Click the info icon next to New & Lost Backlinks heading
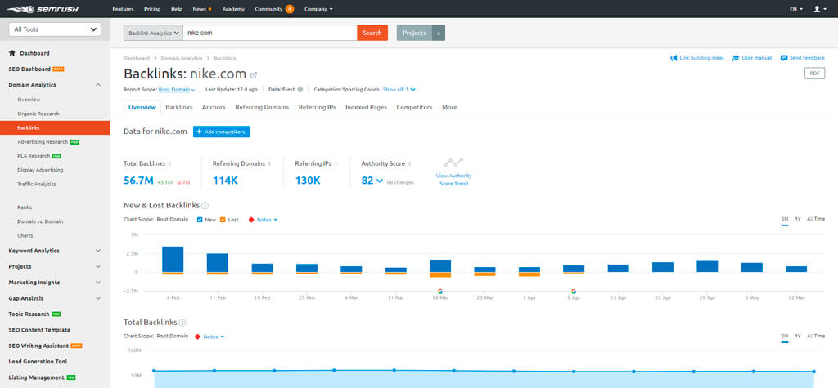 [205, 206]
